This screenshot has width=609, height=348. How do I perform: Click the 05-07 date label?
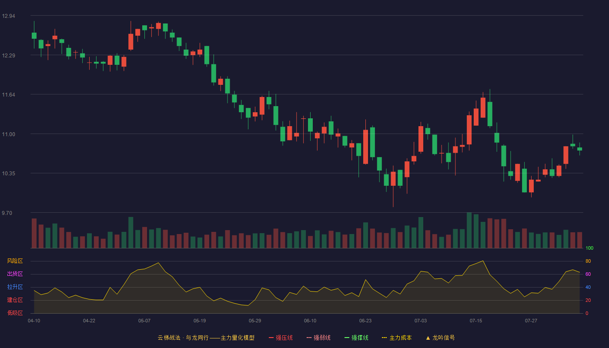tap(144, 321)
